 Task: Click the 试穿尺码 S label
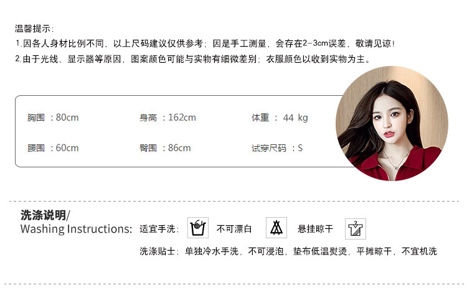[276, 148]
